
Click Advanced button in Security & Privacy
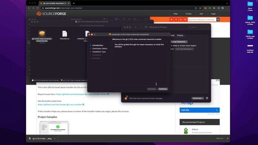(x=198, y=98)
